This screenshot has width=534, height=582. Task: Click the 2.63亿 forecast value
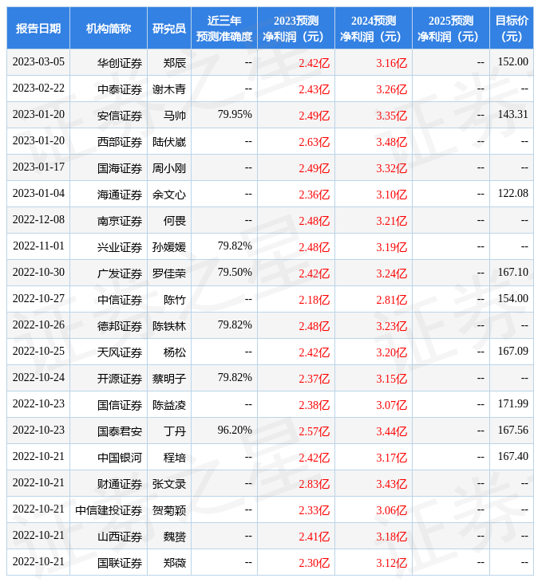tap(314, 142)
